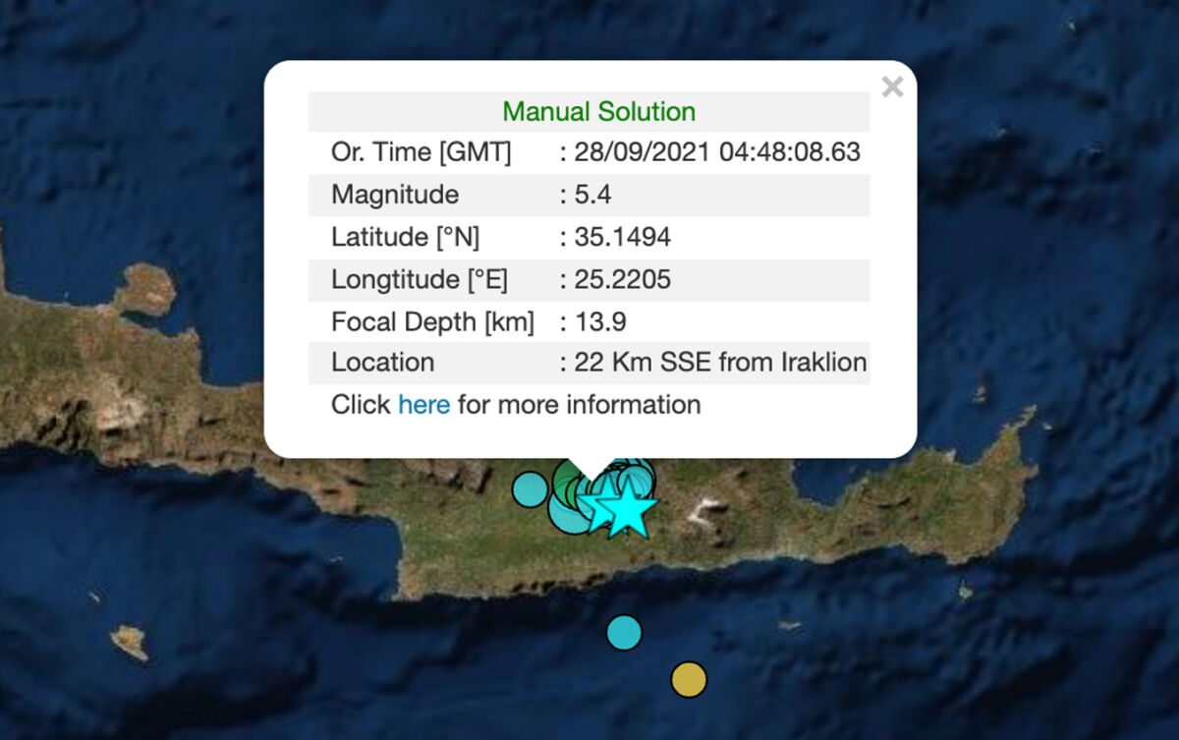Select the yellow circle earthquake marker offshore
The image size is (1179, 740).
pyautogui.click(x=689, y=679)
